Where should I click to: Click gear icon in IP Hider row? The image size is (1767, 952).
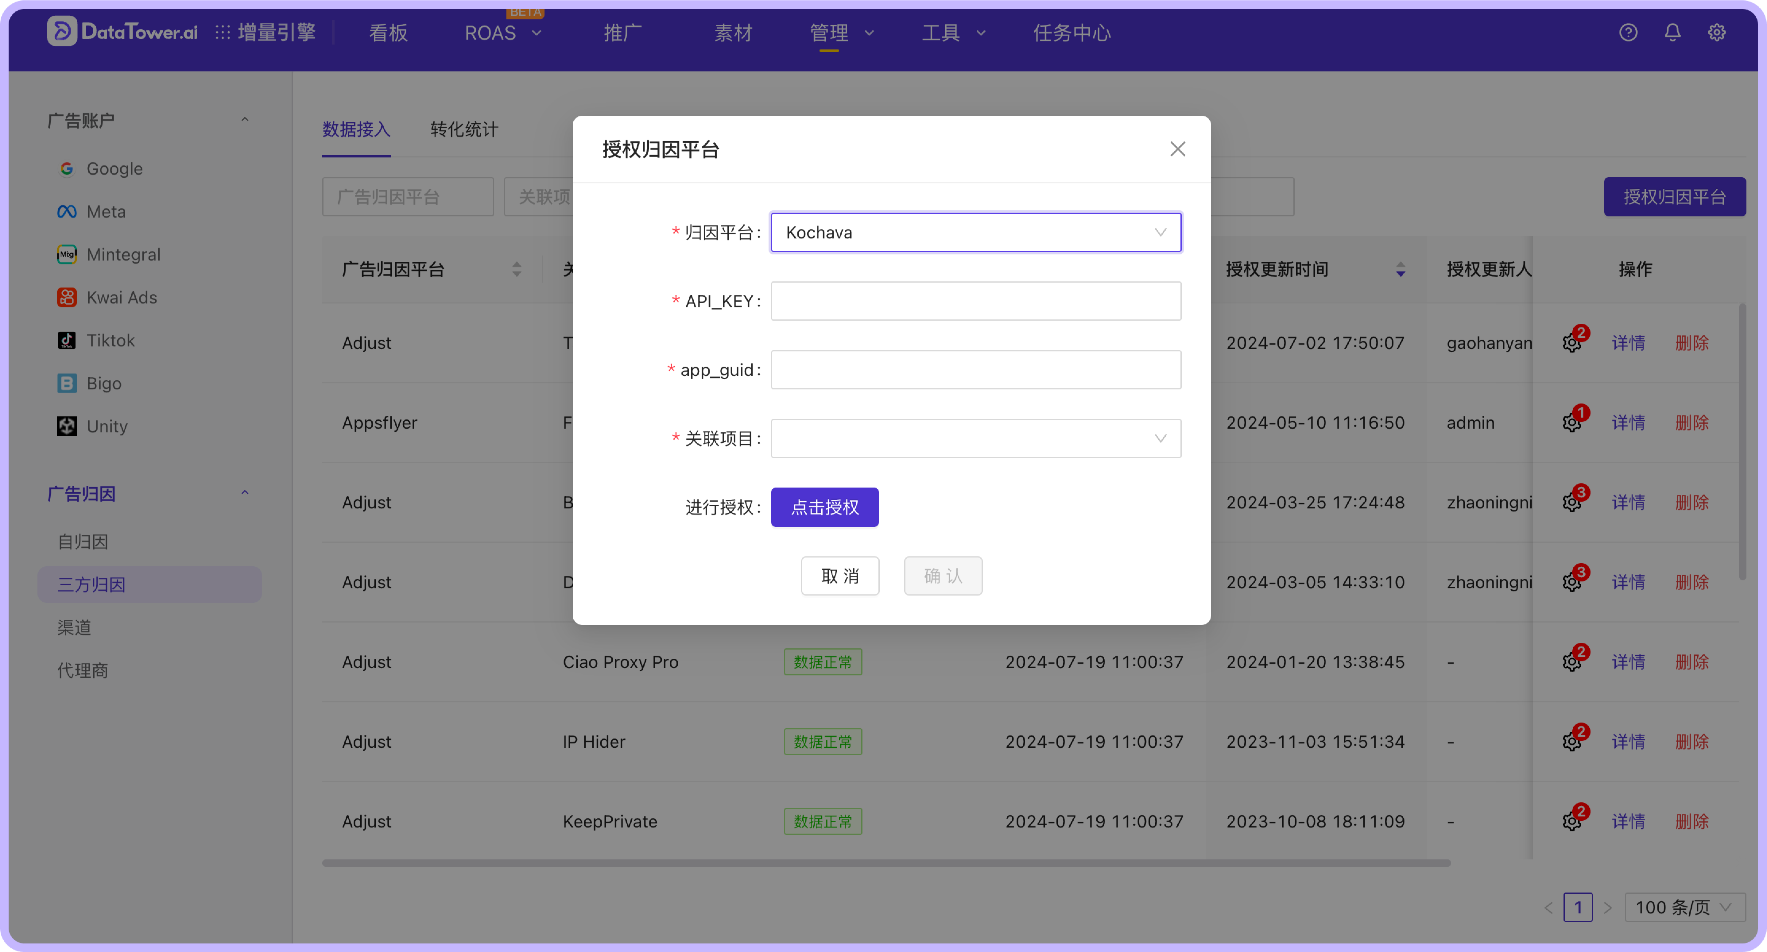(1571, 742)
